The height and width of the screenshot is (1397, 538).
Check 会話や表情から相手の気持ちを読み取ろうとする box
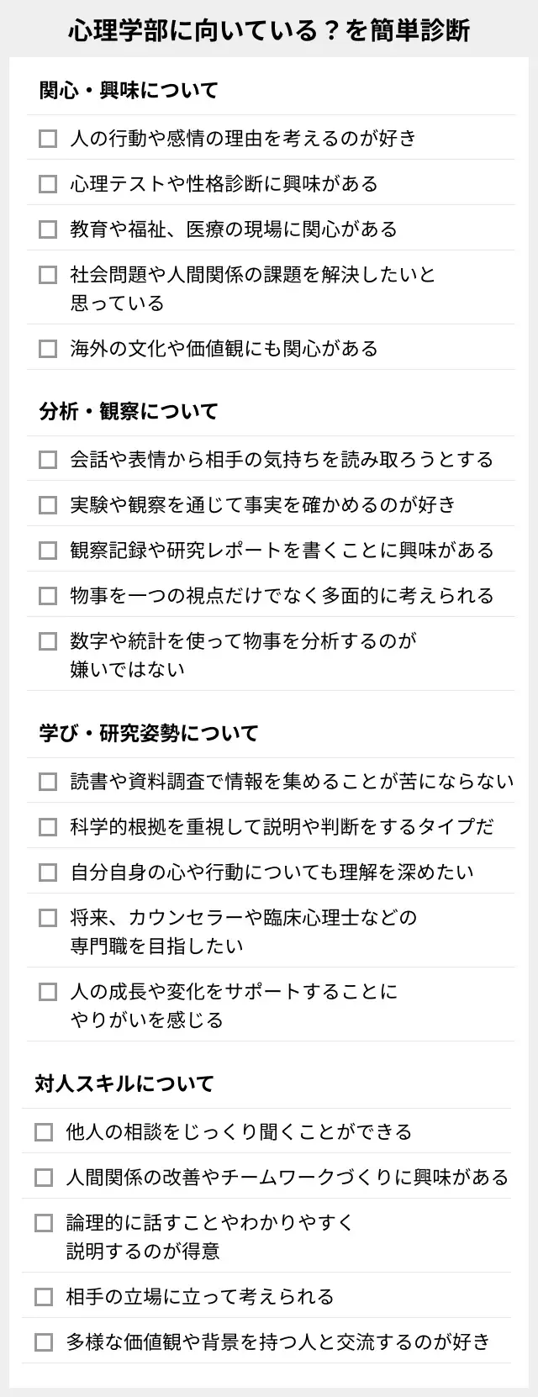tap(48, 460)
